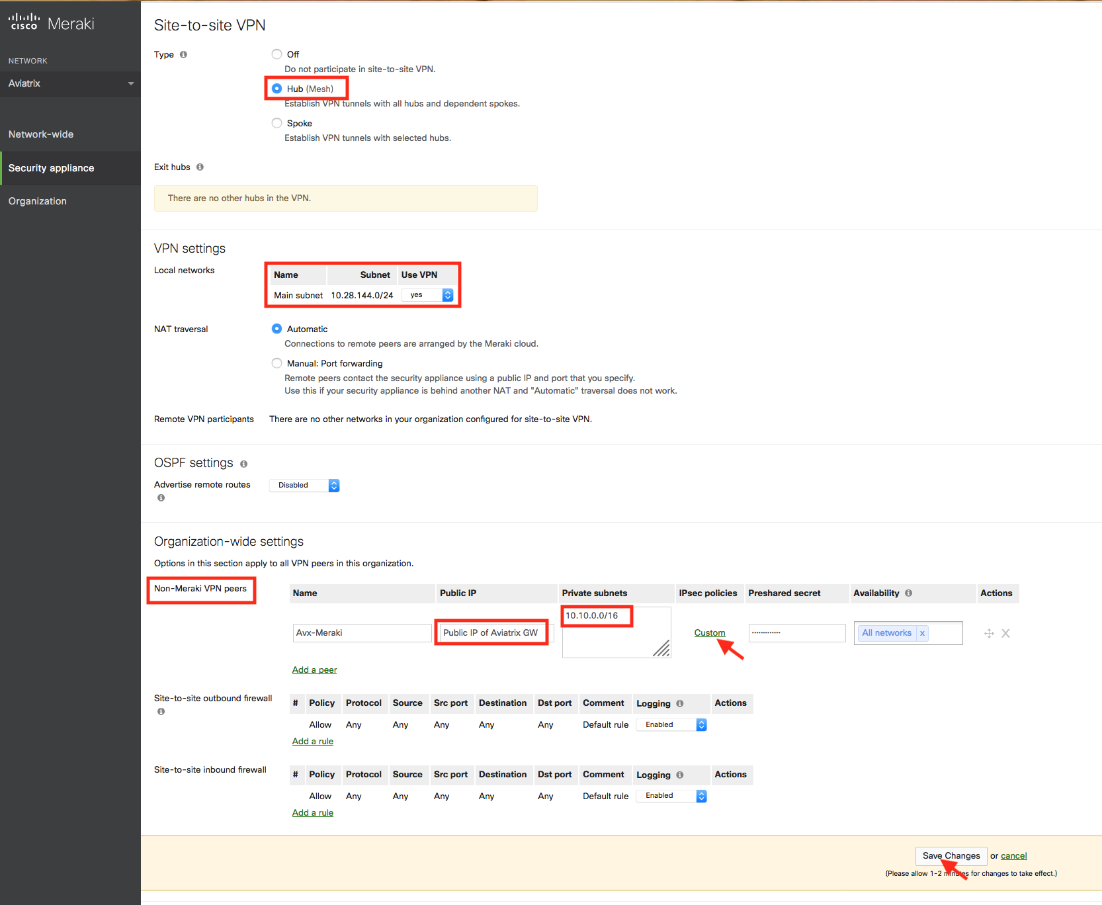
Task: Remove the All networks availability tag
Action: 922,633
